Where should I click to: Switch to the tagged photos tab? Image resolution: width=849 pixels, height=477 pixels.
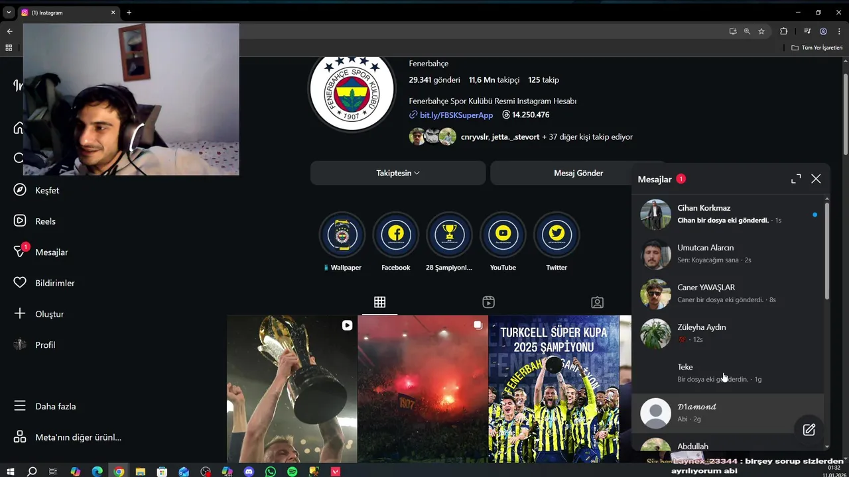point(597,302)
